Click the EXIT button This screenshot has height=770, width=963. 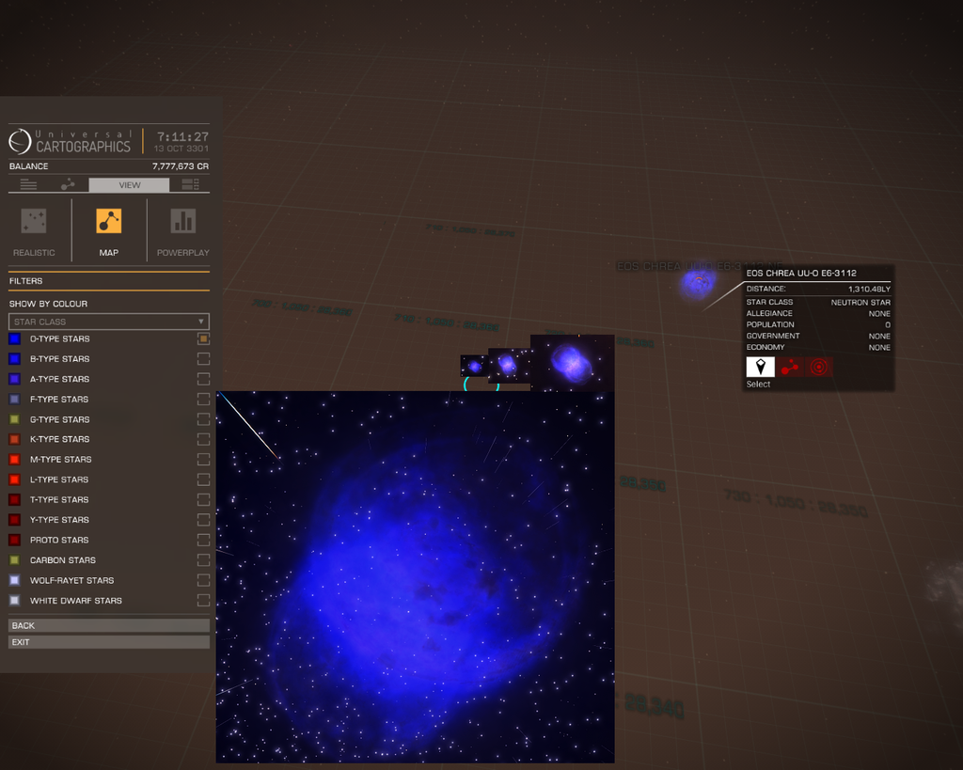(x=109, y=642)
